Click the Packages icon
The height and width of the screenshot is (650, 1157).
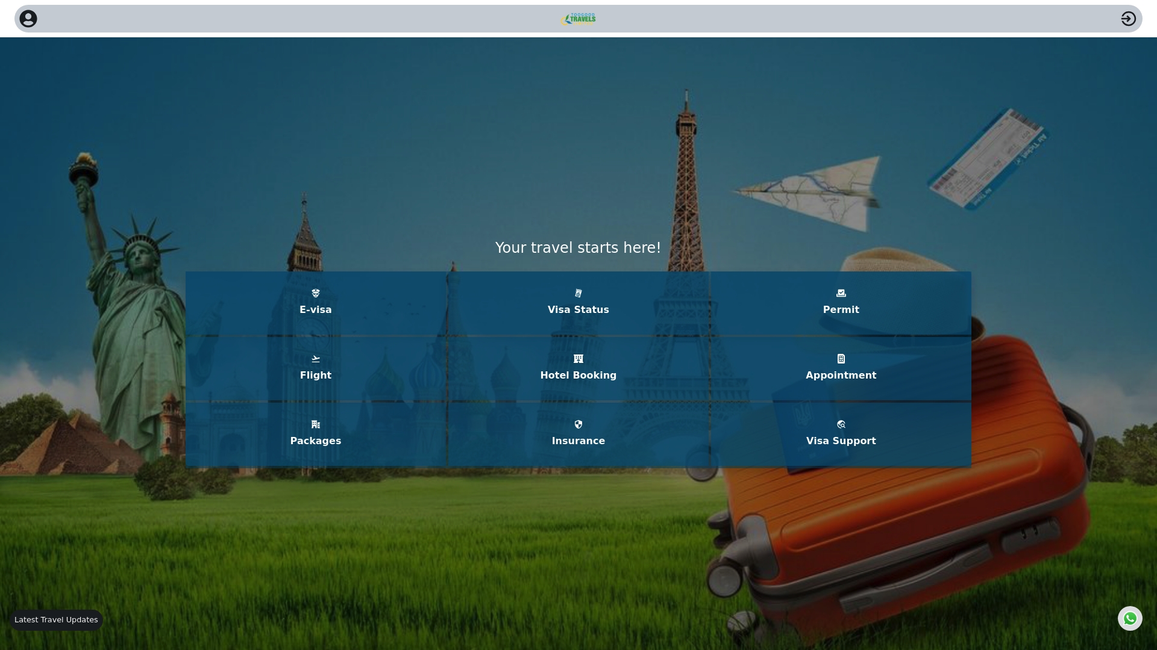coord(316,424)
